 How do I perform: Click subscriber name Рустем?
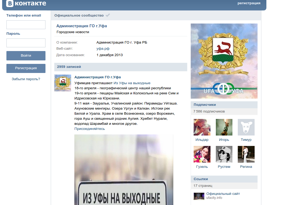[x=224, y=167]
